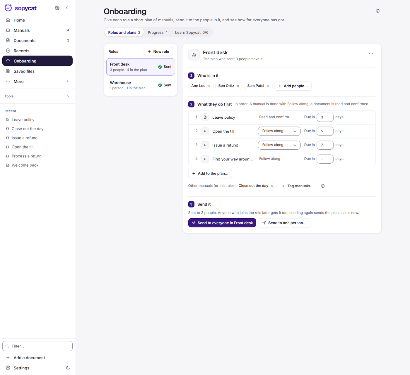Send the plan to everyone in Front desk

coord(222,223)
